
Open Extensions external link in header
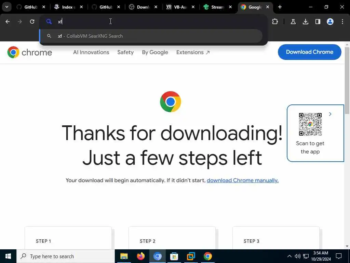(x=193, y=52)
